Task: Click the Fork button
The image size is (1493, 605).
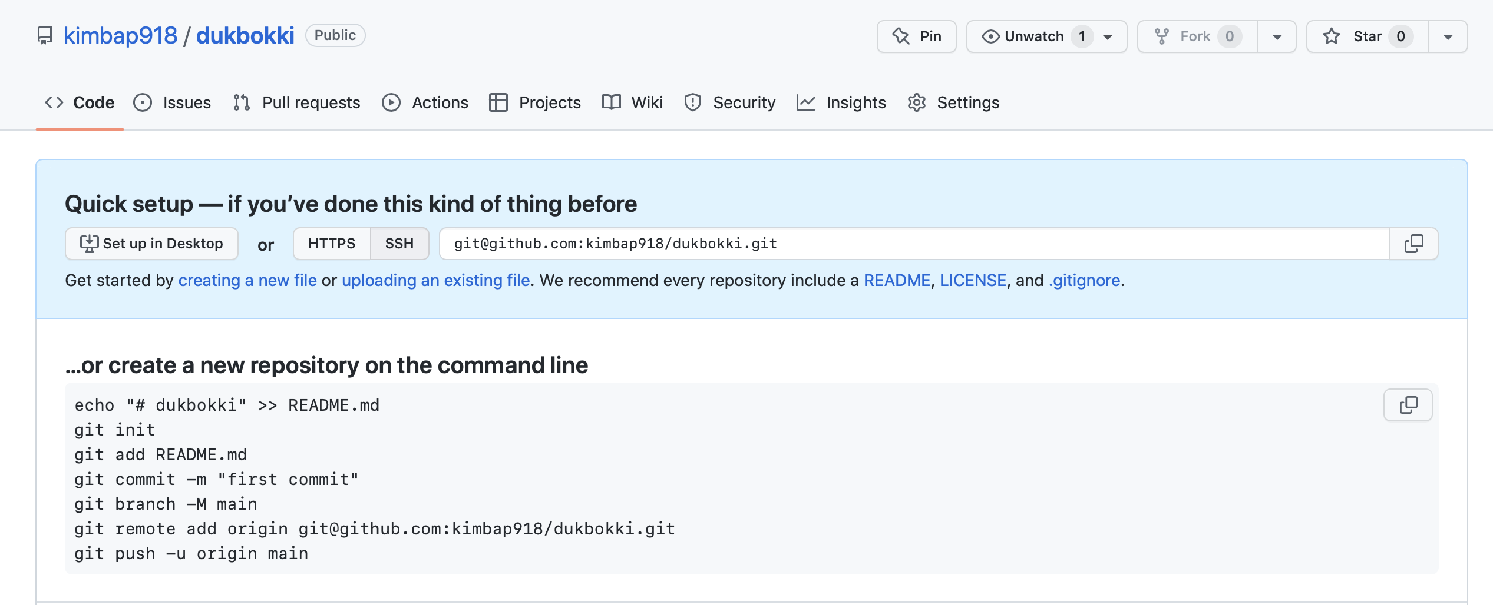Action: pos(1197,36)
